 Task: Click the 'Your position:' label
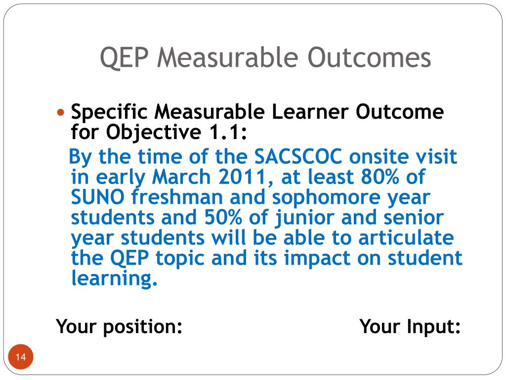coord(119,327)
